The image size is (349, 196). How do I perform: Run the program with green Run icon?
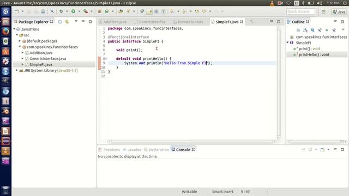click(x=73, y=11)
